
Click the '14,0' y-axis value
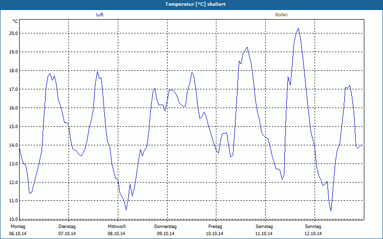click(14, 145)
